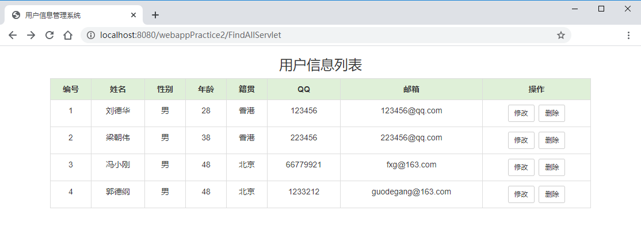
Task: Click the email fxg@163.com
Action: point(411,165)
